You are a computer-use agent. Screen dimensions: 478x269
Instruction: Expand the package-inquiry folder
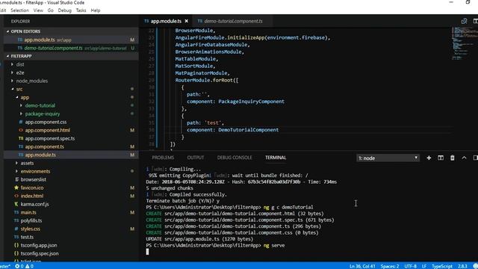click(43, 114)
